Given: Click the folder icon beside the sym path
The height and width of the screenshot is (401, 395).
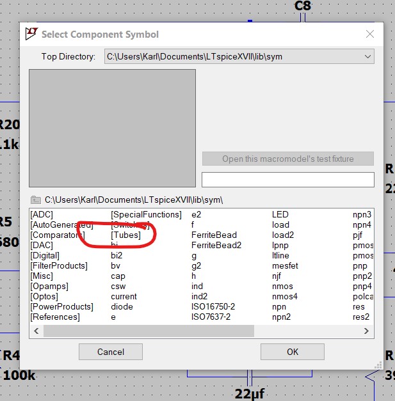Looking at the screenshot, I should (36, 200).
